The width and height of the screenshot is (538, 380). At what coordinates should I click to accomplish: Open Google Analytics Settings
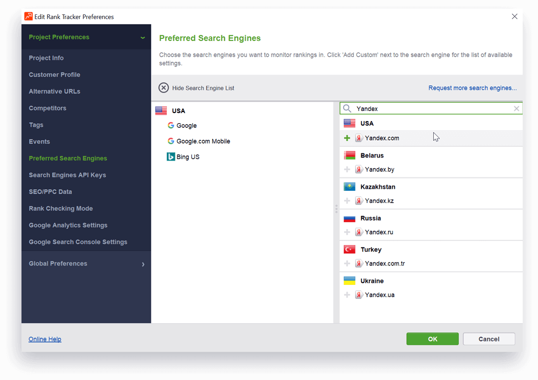68,225
